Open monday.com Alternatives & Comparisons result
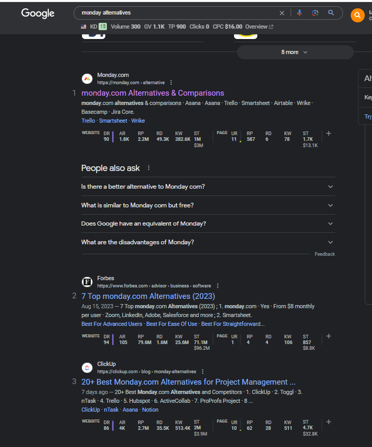372x447 pixels. [153, 93]
